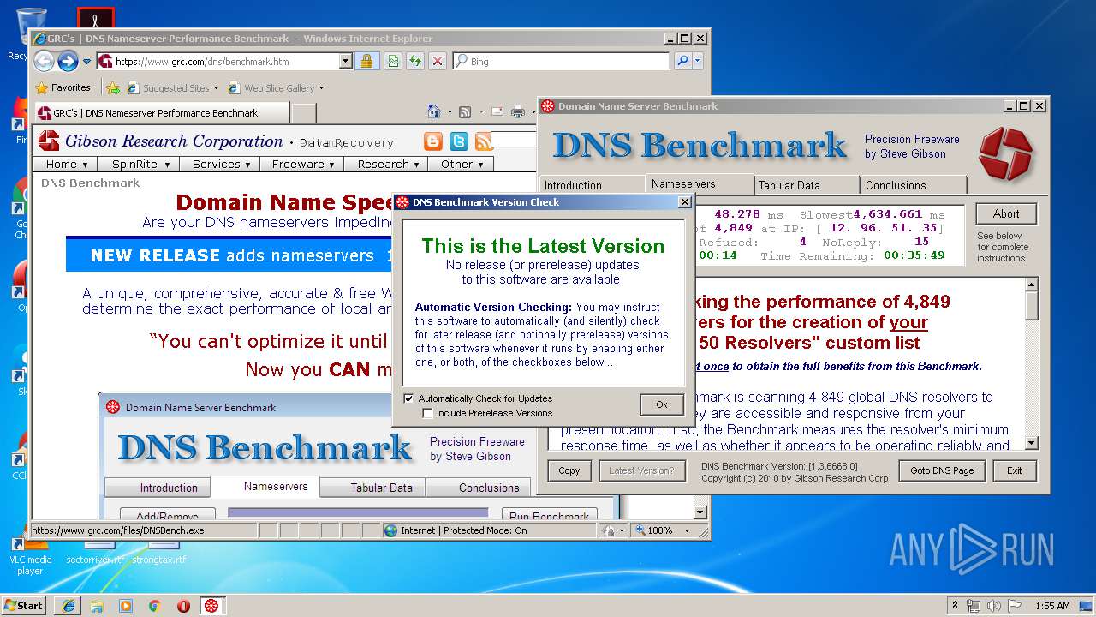Click the Exit button in DNS Benchmark
The width and height of the screenshot is (1096, 617).
[1015, 470]
